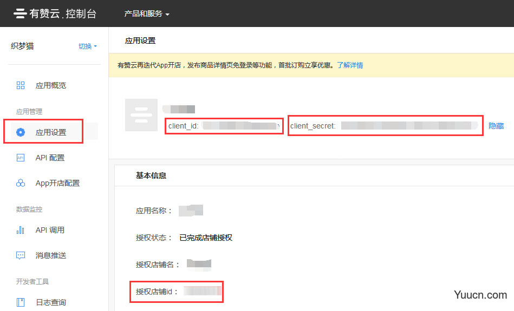Go to 消息推送 menu label
Viewport: 514px width, 311px height.
tap(51, 255)
